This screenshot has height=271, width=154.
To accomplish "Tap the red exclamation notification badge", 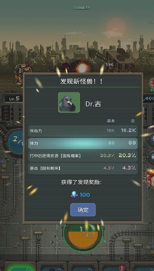I will (122, 268).
